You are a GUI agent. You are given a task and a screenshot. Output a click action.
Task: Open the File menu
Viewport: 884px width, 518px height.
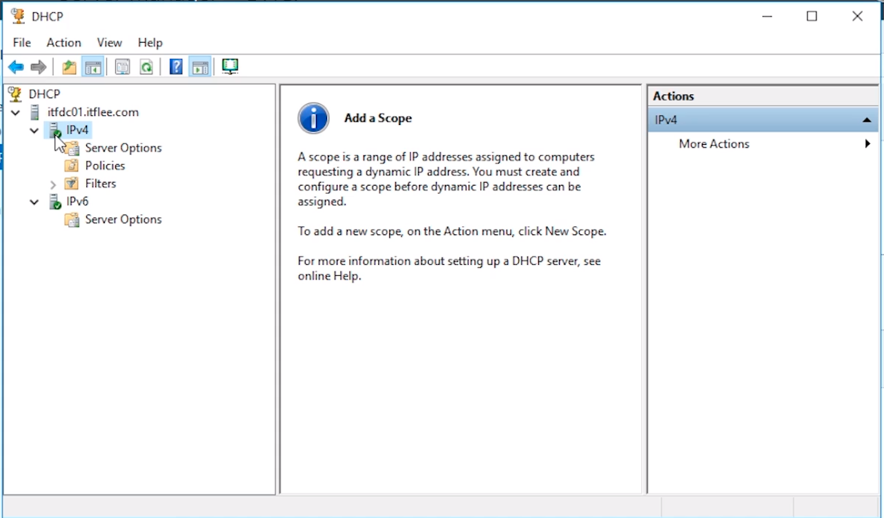tap(22, 43)
